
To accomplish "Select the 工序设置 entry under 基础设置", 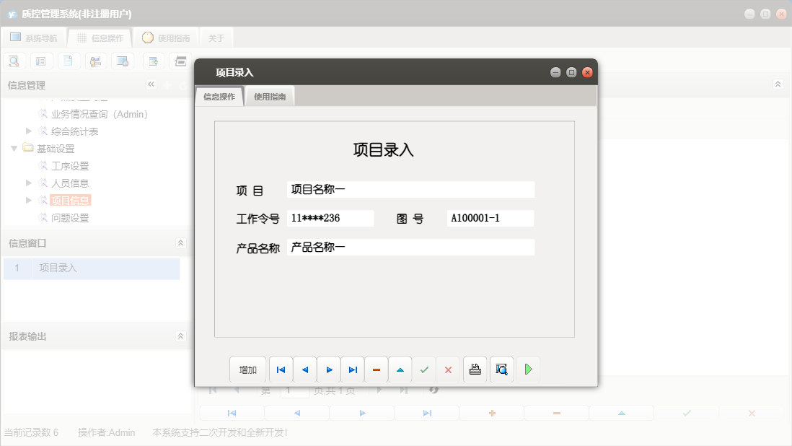I will 71,165.
